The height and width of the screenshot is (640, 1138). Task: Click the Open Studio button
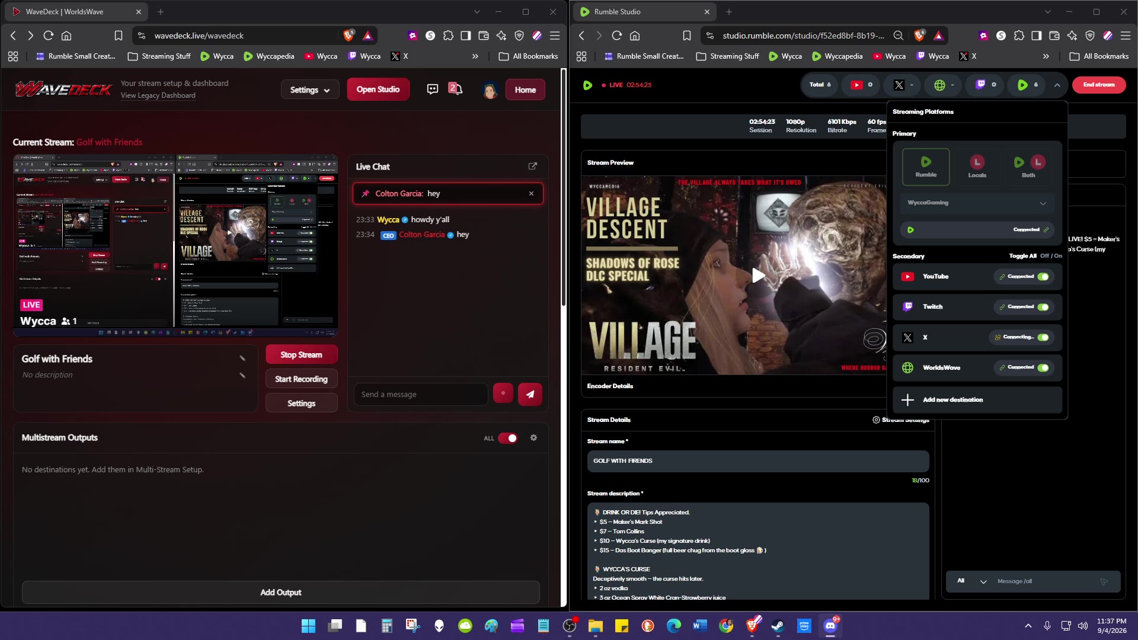pos(378,89)
